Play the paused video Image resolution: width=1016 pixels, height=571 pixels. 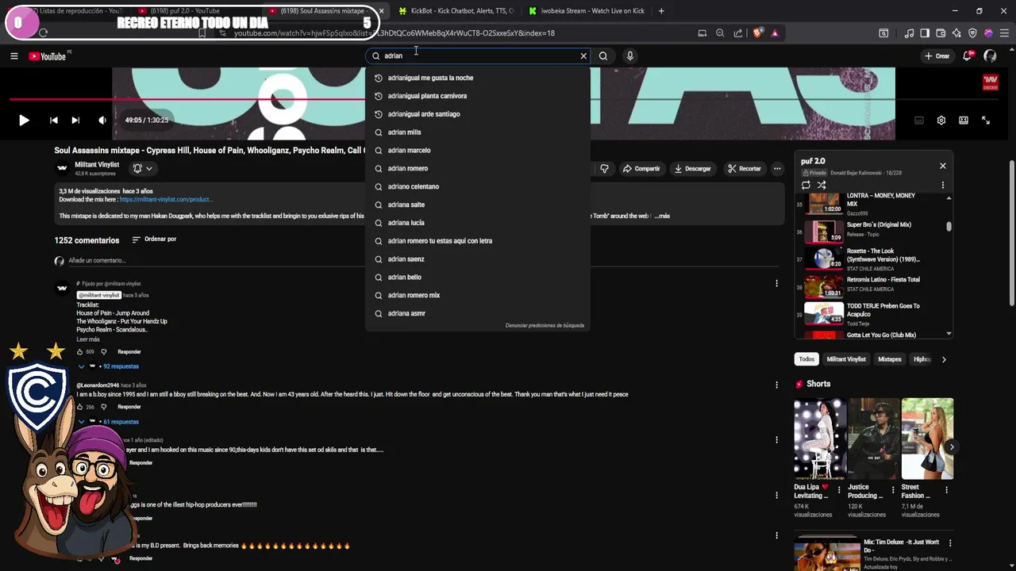click(24, 121)
